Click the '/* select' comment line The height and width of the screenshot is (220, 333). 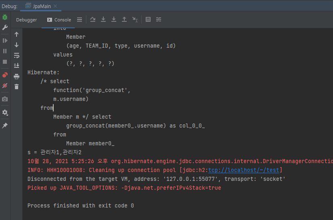(x=55, y=81)
